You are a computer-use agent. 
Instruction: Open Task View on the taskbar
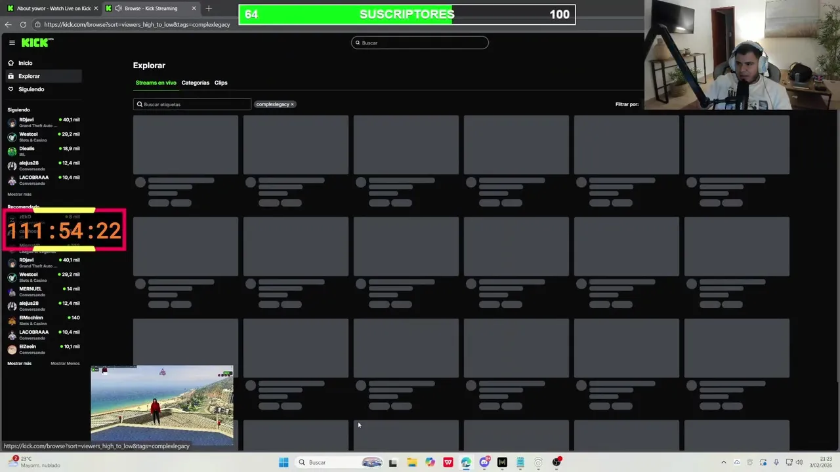[393, 462]
